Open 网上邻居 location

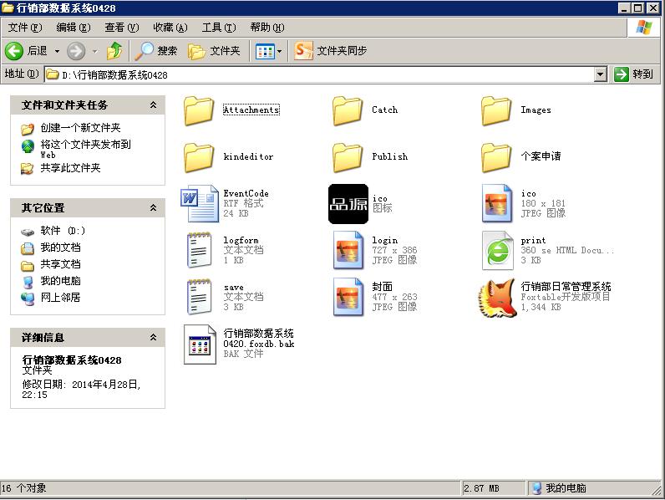(60, 297)
